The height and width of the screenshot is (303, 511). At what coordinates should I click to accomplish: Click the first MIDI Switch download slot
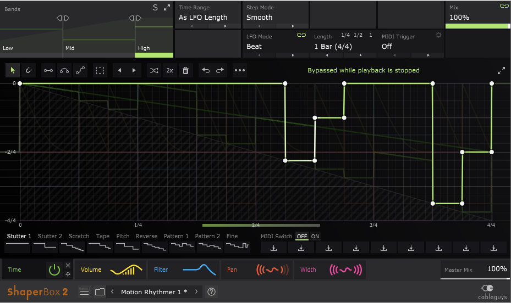click(x=274, y=248)
